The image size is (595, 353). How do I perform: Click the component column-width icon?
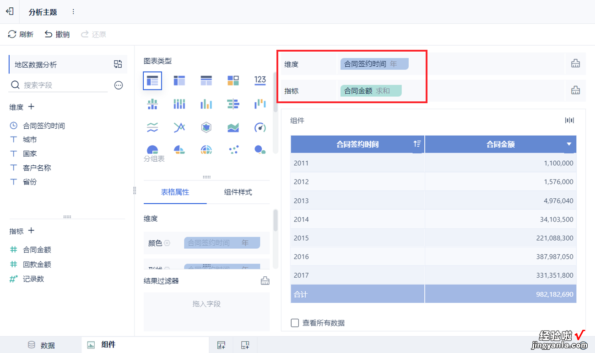click(x=569, y=121)
